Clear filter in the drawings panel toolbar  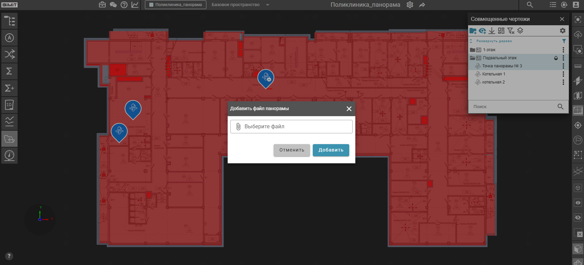point(511,31)
